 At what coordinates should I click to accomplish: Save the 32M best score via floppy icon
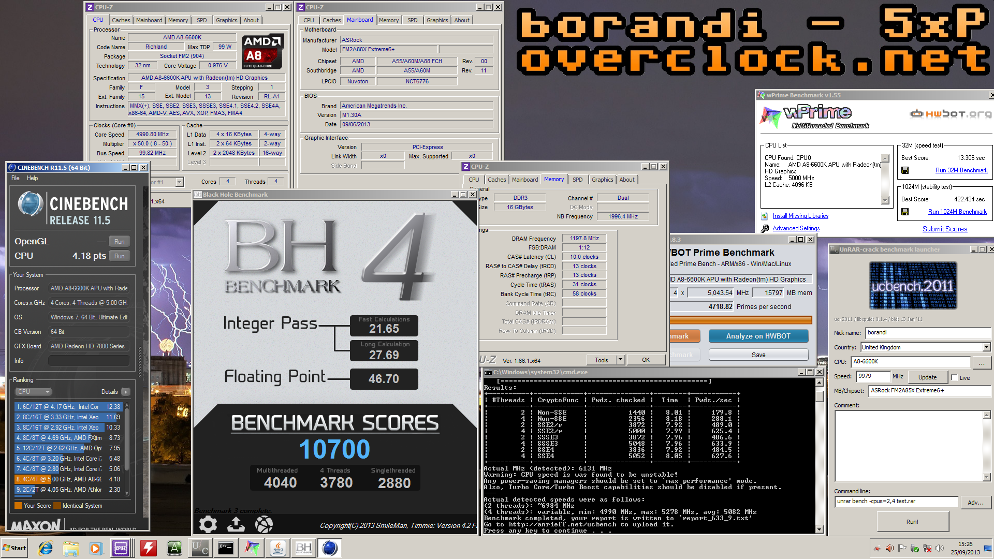tap(905, 170)
